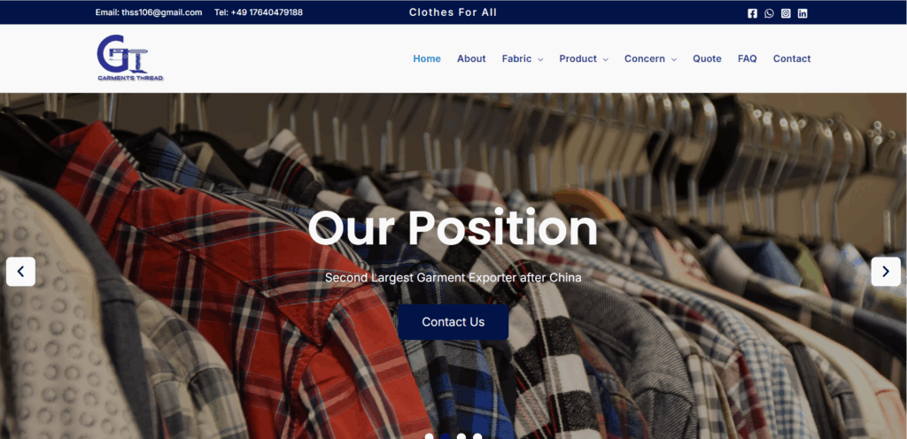Select the fourth slider dot
907x439 pixels.
(477, 436)
